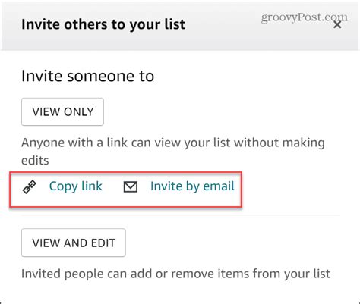The height and width of the screenshot is (304, 360).
Task: Click the word 'edits' in view-only description
Action: 35,161
